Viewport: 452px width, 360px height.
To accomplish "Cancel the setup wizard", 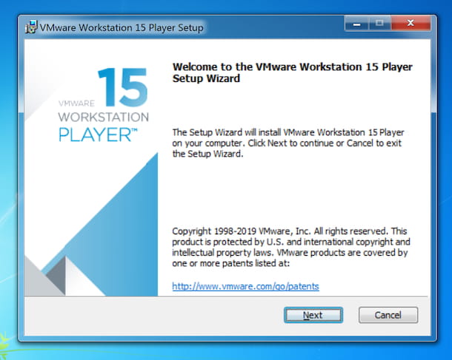I will pyautogui.click(x=388, y=315).
